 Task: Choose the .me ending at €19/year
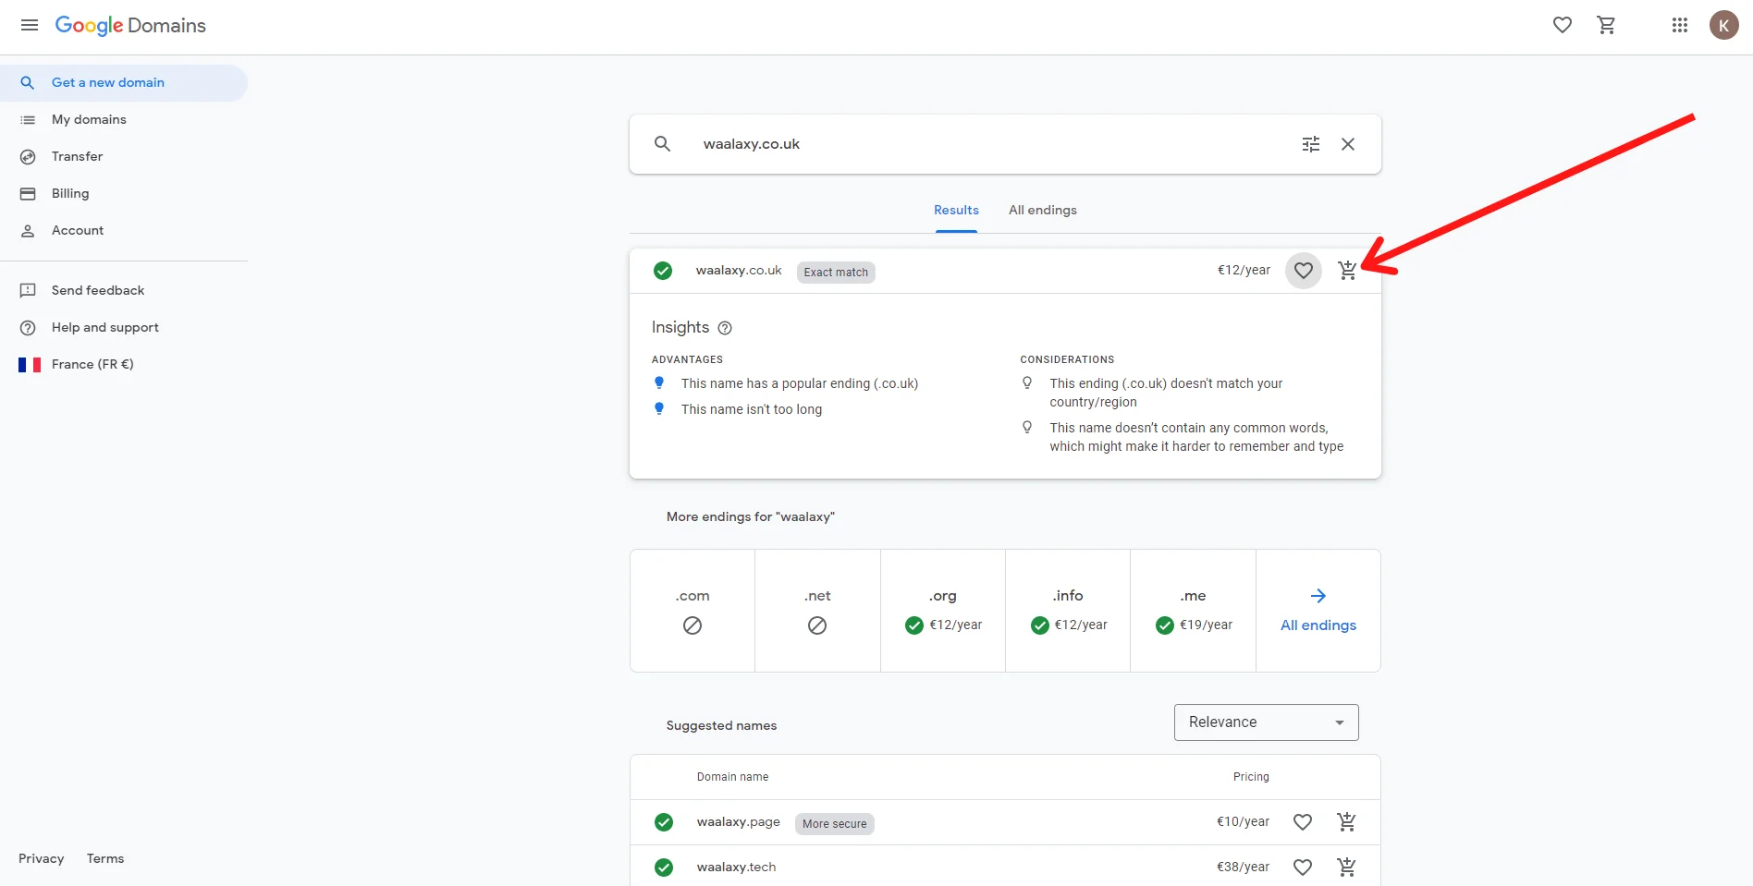pos(1193,611)
